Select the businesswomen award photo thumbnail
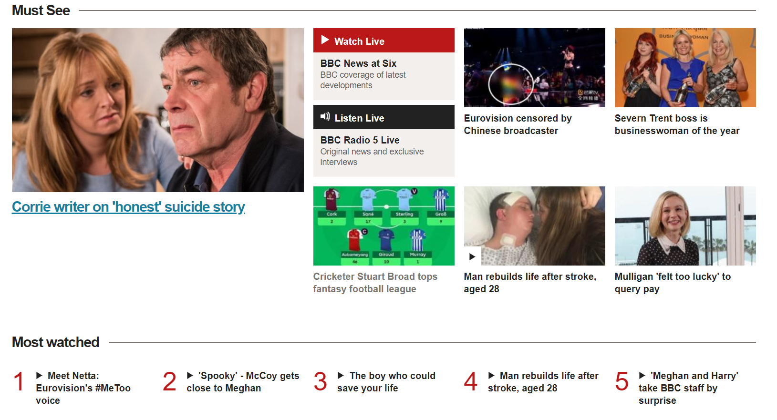The height and width of the screenshot is (420, 777). click(685, 68)
